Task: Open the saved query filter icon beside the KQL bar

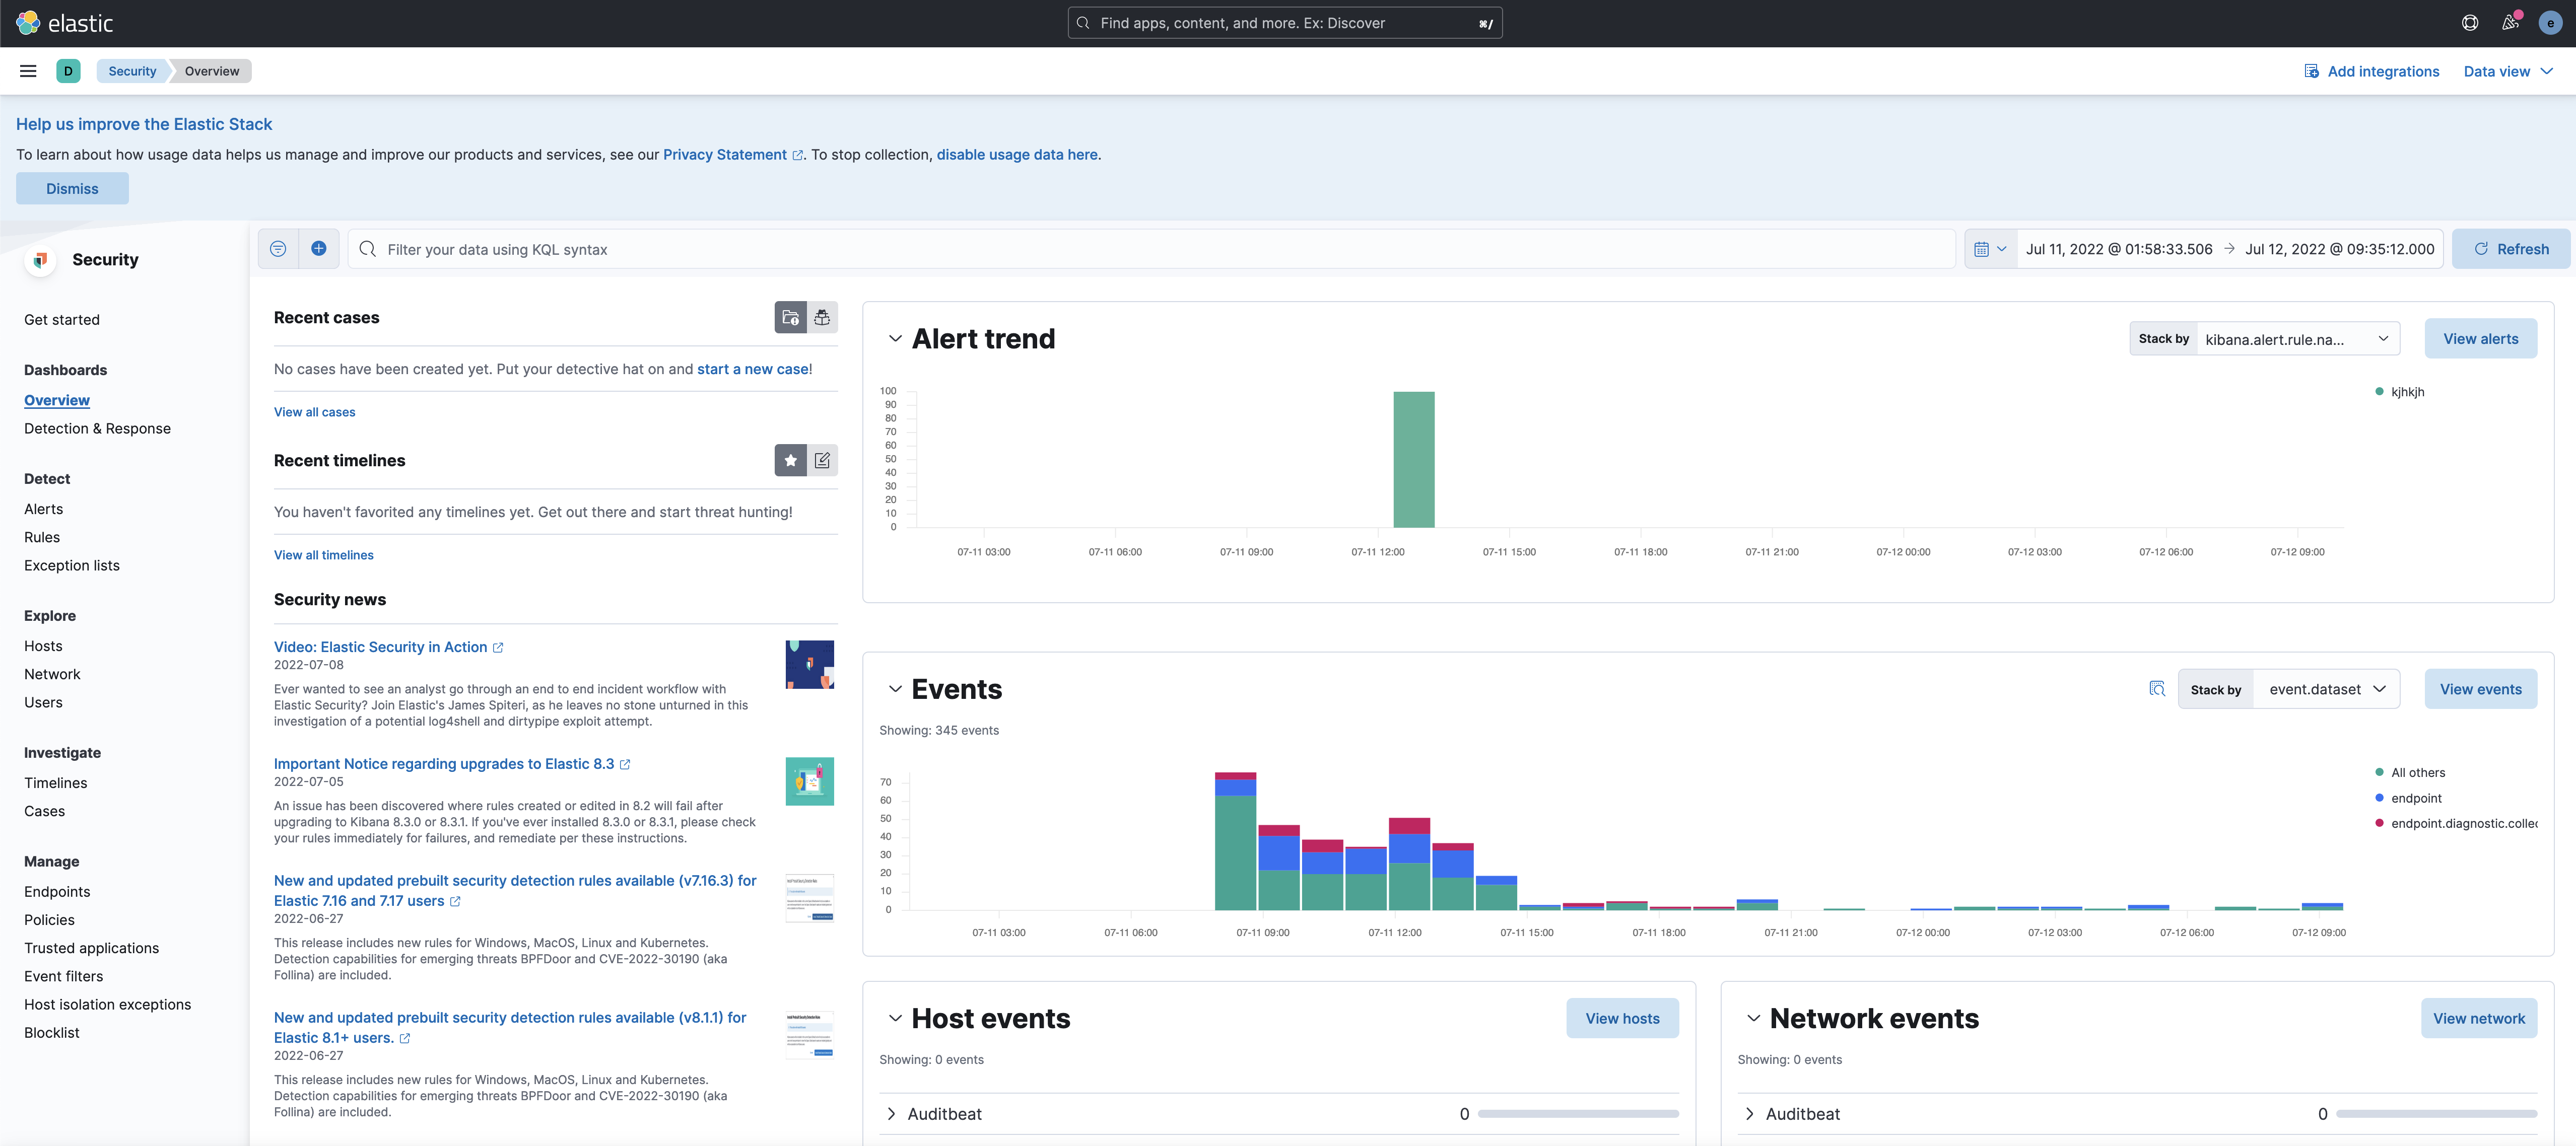Action: coord(277,248)
